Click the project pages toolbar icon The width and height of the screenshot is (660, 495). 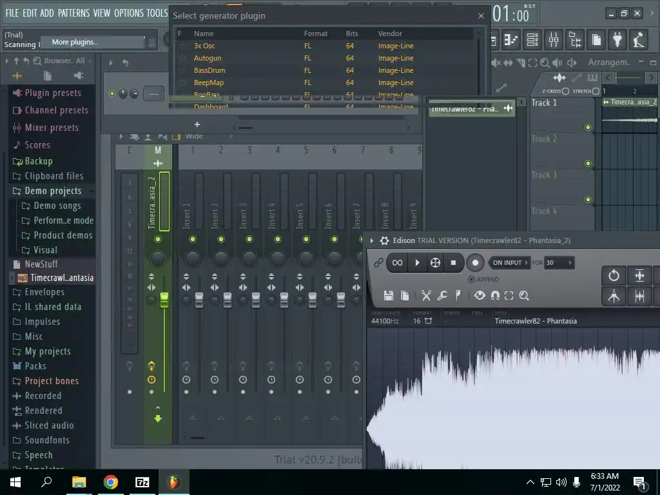pos(596,40)
